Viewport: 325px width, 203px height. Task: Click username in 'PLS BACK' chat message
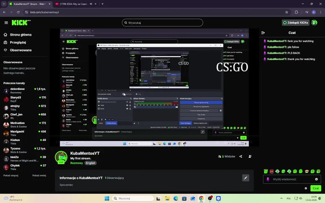click(277, 53)
